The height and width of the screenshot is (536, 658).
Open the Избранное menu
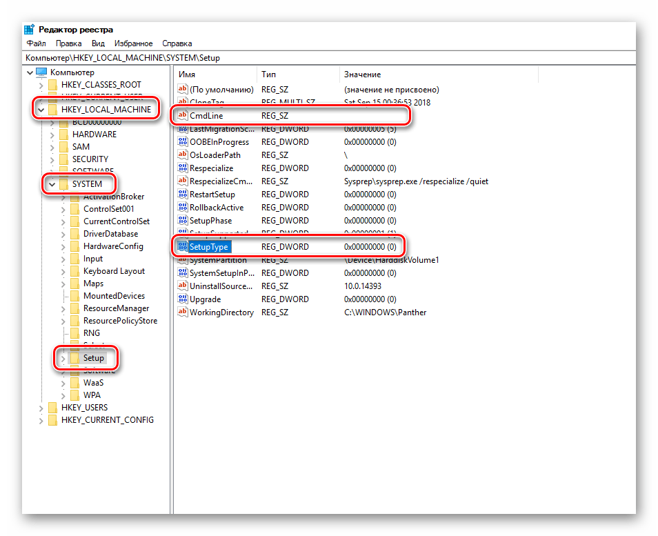133,43
